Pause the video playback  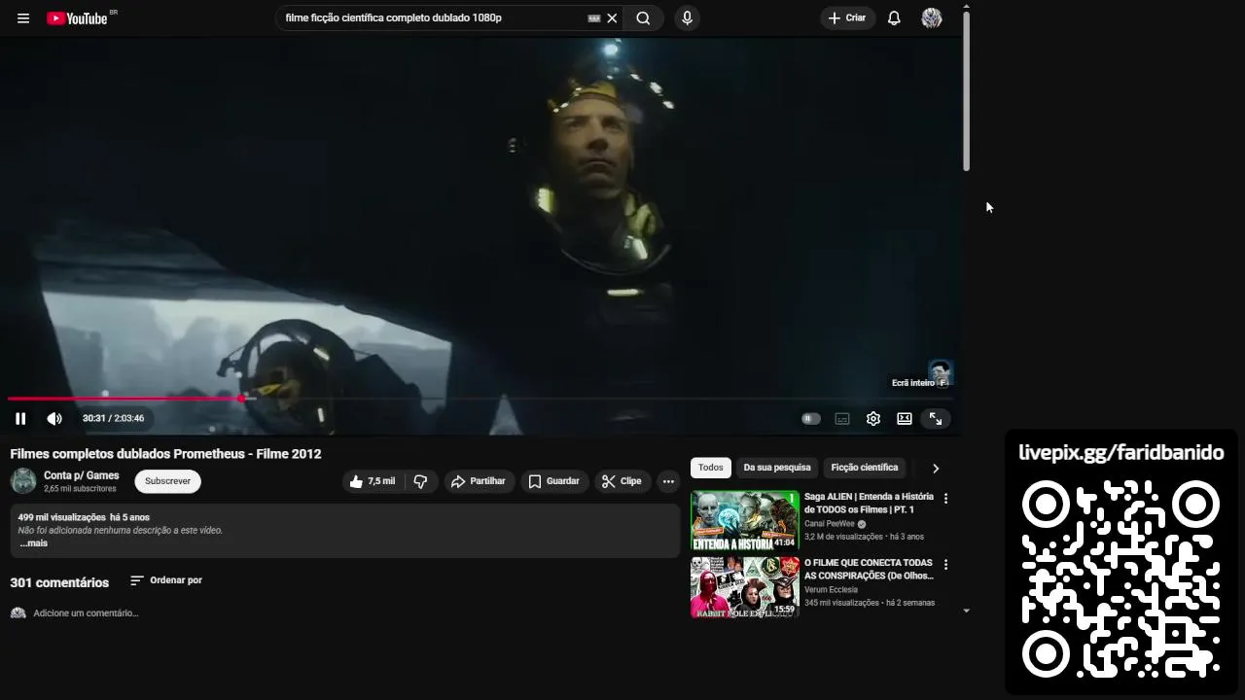[x=20, y=419]
